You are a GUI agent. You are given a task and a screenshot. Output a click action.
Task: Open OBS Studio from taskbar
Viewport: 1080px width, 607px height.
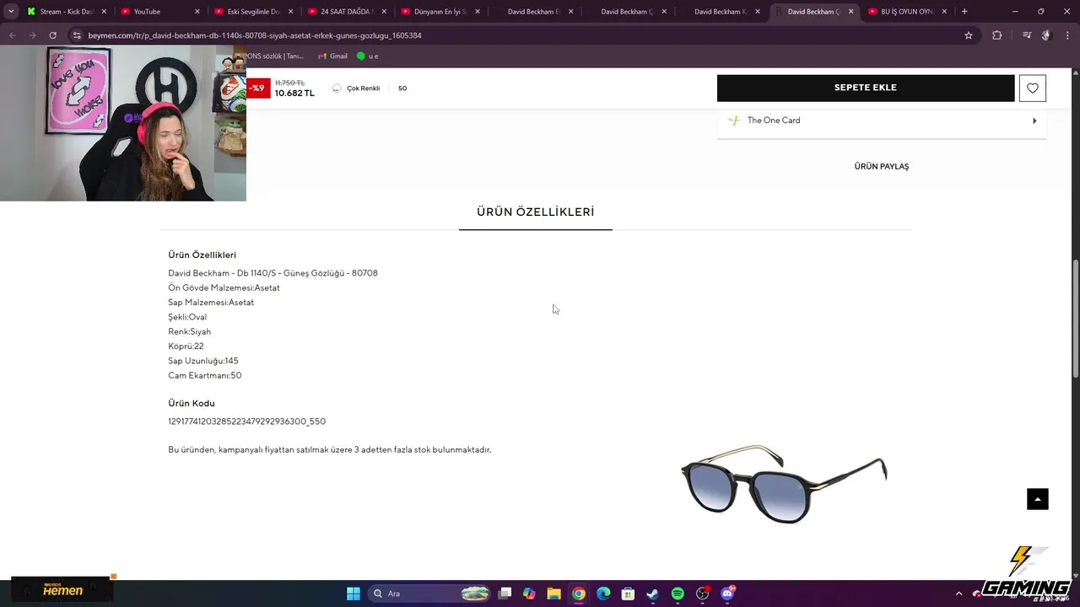[x=702, y=594]
